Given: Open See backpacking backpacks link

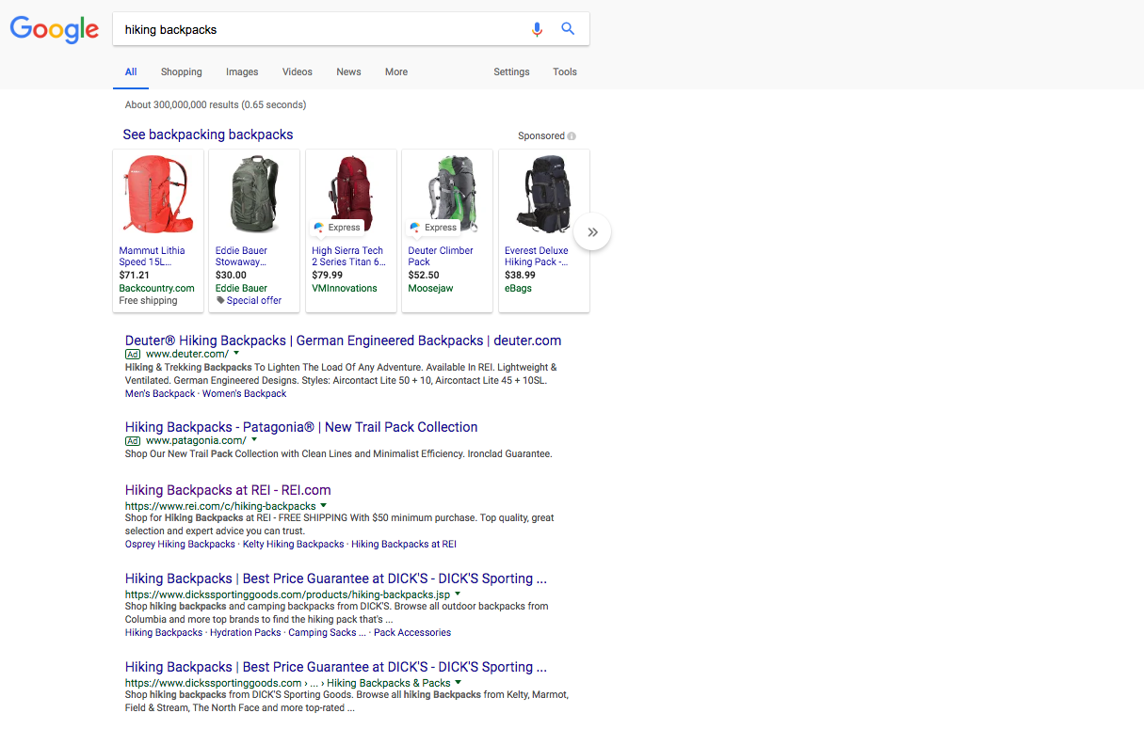Looking at the screenshot, I should tap(208, 135).
